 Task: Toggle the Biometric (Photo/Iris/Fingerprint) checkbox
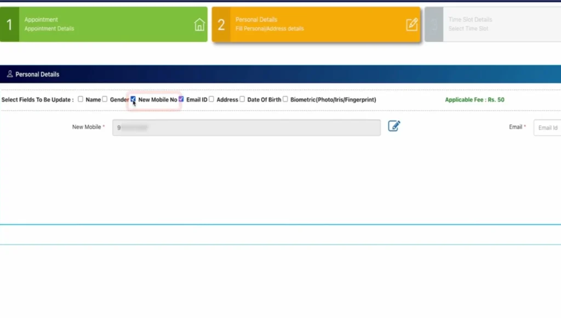click(x=285, y=99)
